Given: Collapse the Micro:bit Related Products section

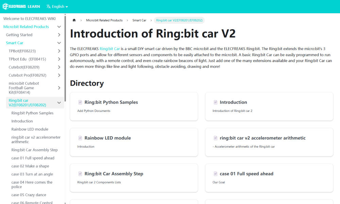Looking at the screenshot, I should pyautogui.click(x=59, y=27).
